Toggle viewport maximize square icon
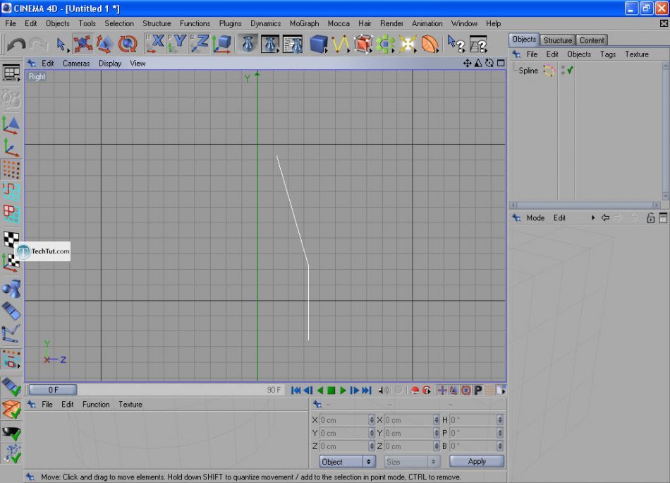The width and height of the screenshot is (670, 483). pos(500,64)
